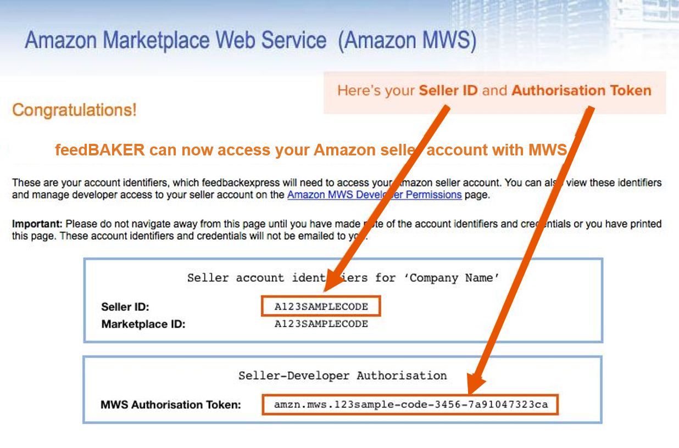Select the MWS Authorisation Token value
The width and height of the screenshot is (679, 448).
click(410, 405)
